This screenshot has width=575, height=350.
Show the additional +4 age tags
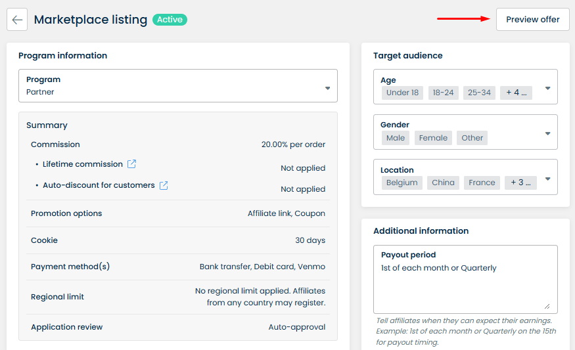(516, 93)
